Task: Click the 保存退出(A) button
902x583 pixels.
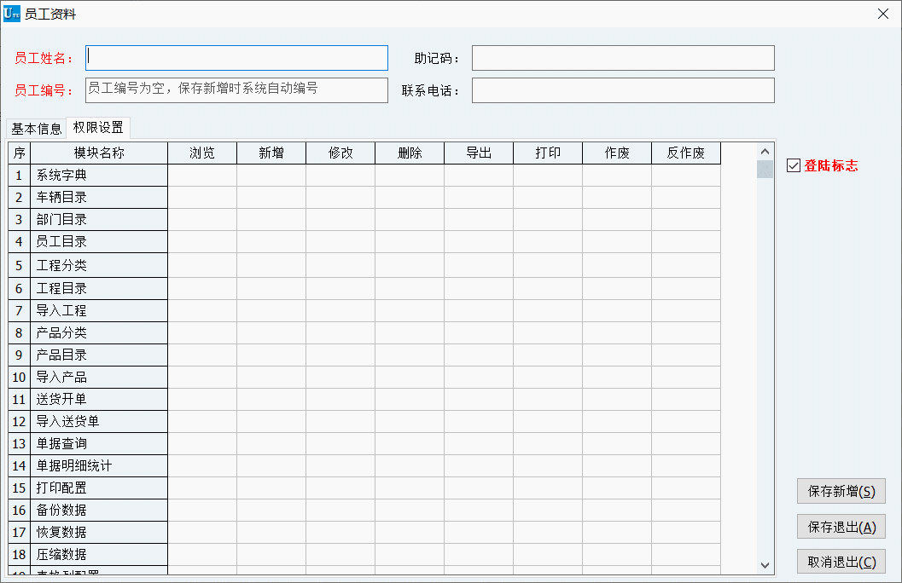Action: (841, 527)
